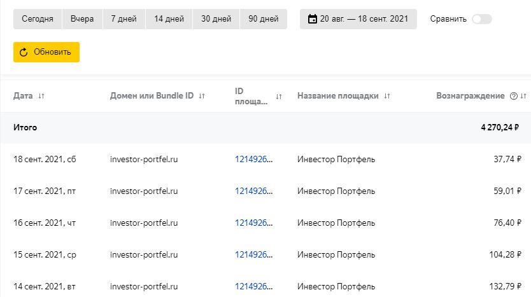Open date range 20 авг. — 18 сент. 2021

pyautogui.click(x=358, y=19)
